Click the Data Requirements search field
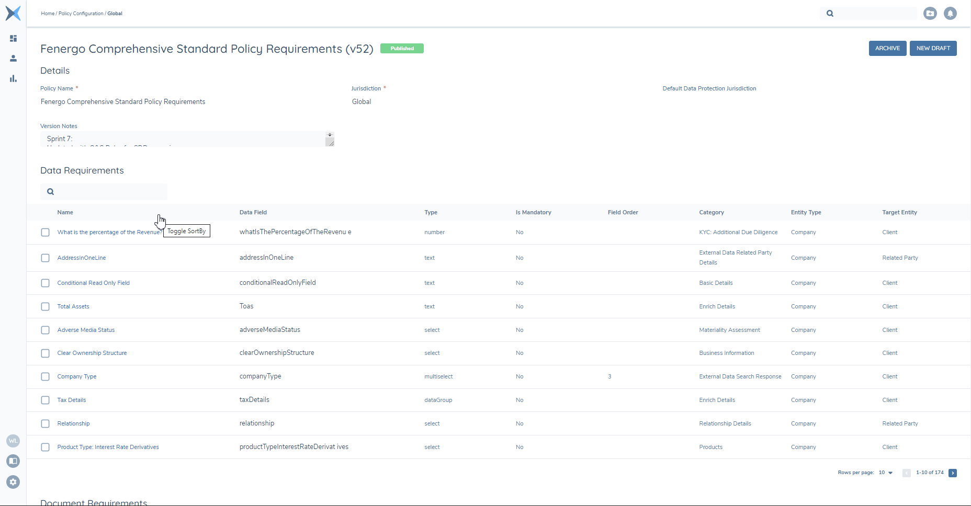 [110, 192]
